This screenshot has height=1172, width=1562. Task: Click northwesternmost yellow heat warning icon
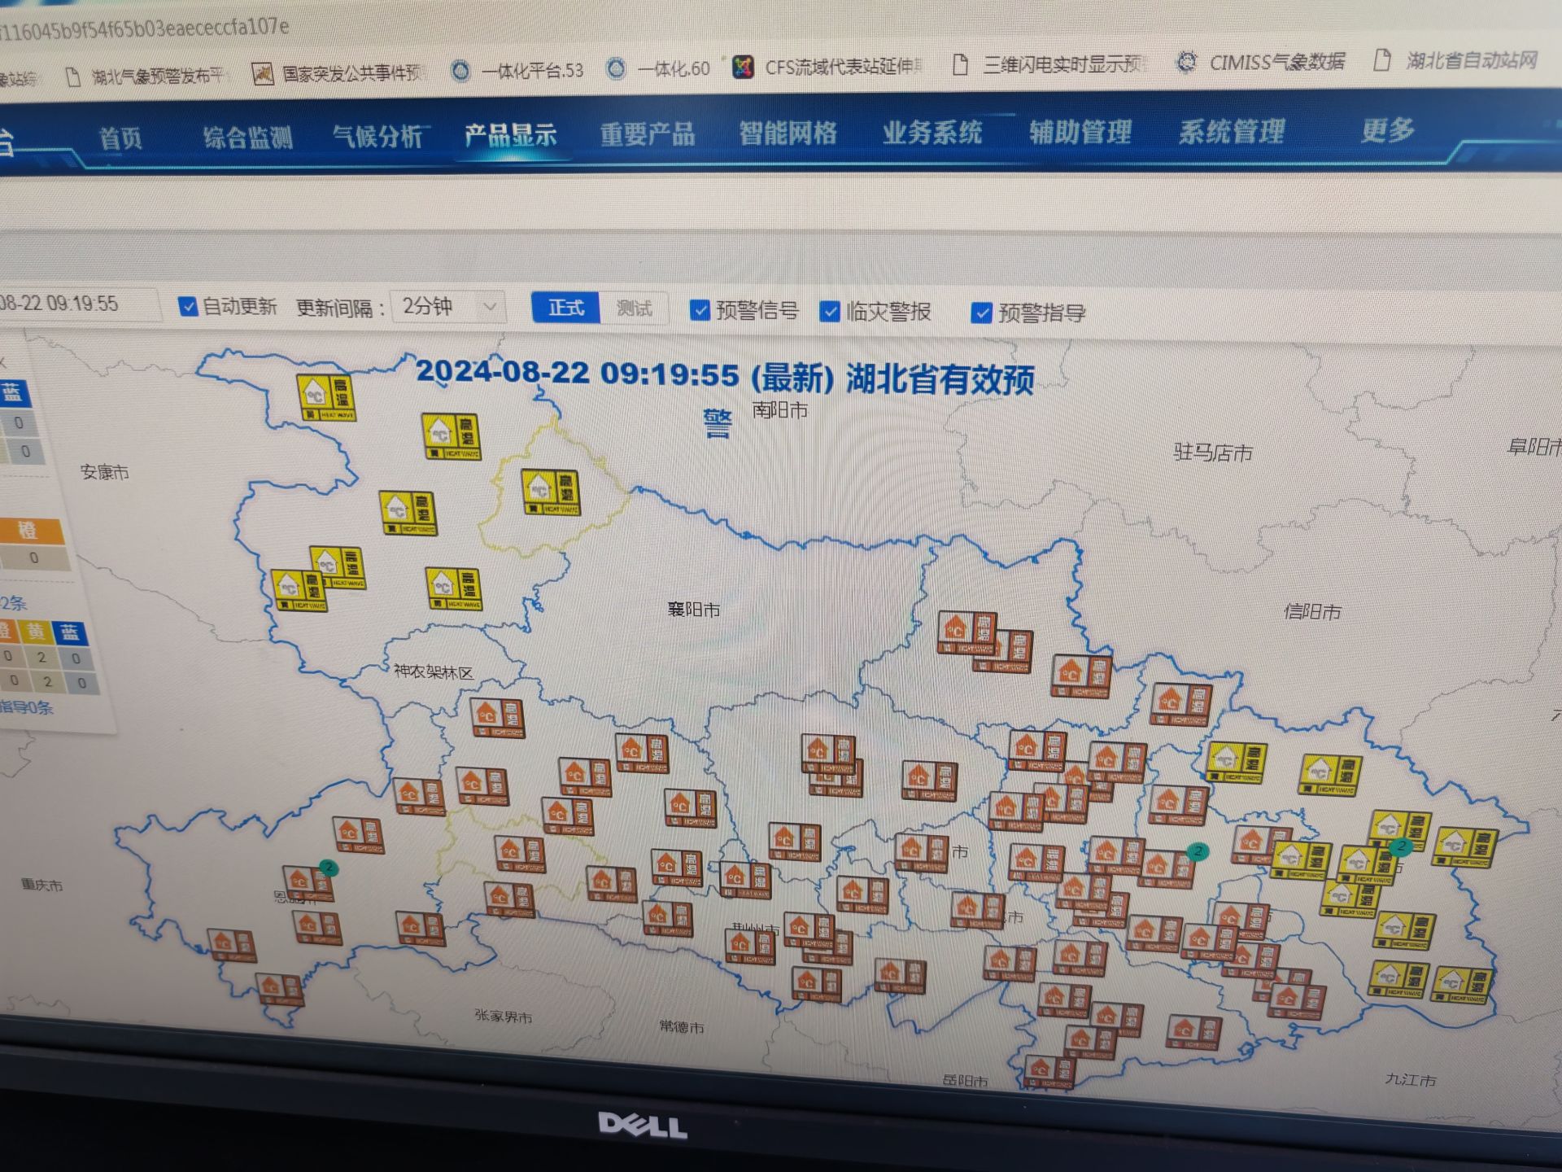tap(326, 397)
